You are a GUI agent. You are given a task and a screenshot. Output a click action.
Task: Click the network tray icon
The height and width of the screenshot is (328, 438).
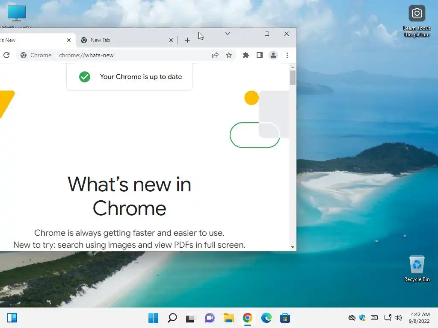point(388,318)
